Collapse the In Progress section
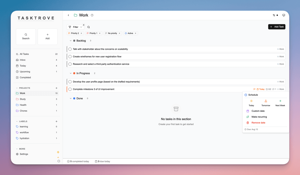The image size is (300, 175). [71, 73]
